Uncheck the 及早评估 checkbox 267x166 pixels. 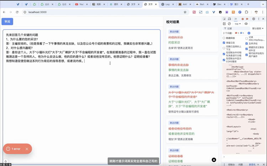(x=246, y=43)
